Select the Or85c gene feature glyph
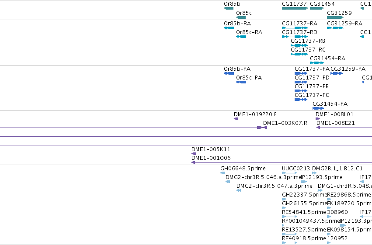 [241, 17]
